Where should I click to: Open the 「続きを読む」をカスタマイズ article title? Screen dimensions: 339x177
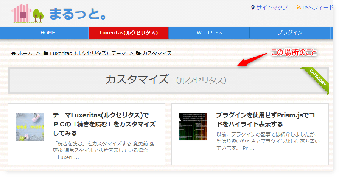tap(104, 124)
